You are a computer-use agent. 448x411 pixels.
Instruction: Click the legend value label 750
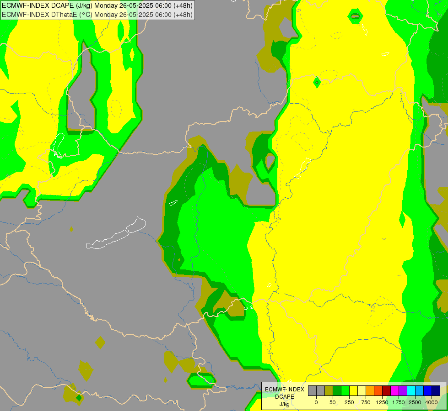point(366,402)
